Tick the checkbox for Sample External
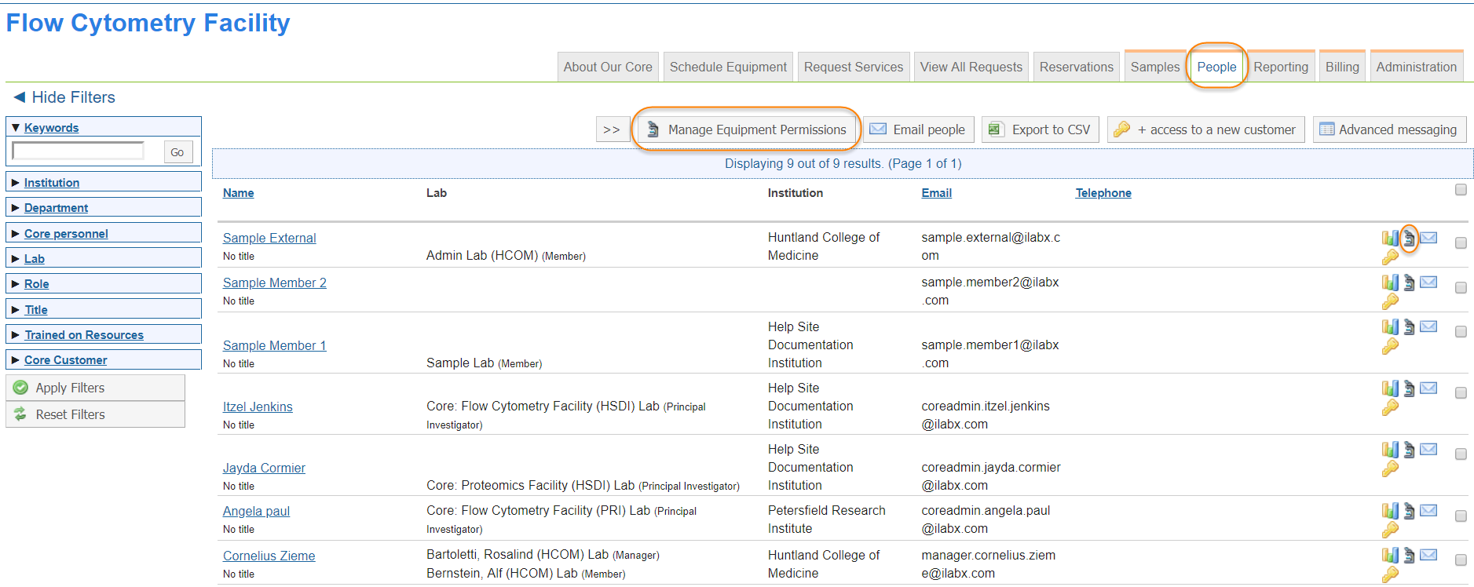Screen dimensions: 1474x587 click(1461, 243)
